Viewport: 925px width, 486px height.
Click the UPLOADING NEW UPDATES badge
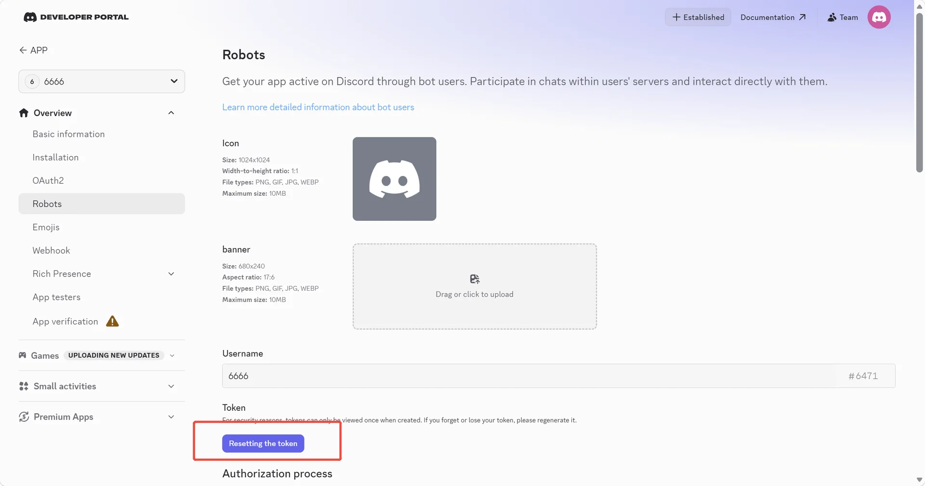[114, 355]
